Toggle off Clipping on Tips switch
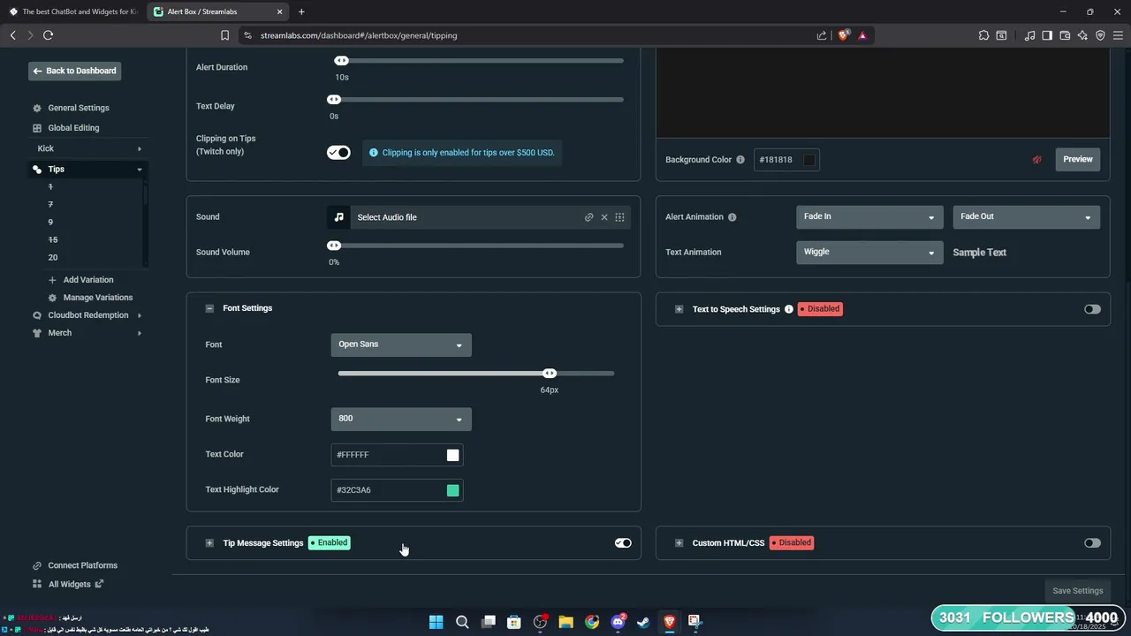1131x636 pixels. [338, 152]
